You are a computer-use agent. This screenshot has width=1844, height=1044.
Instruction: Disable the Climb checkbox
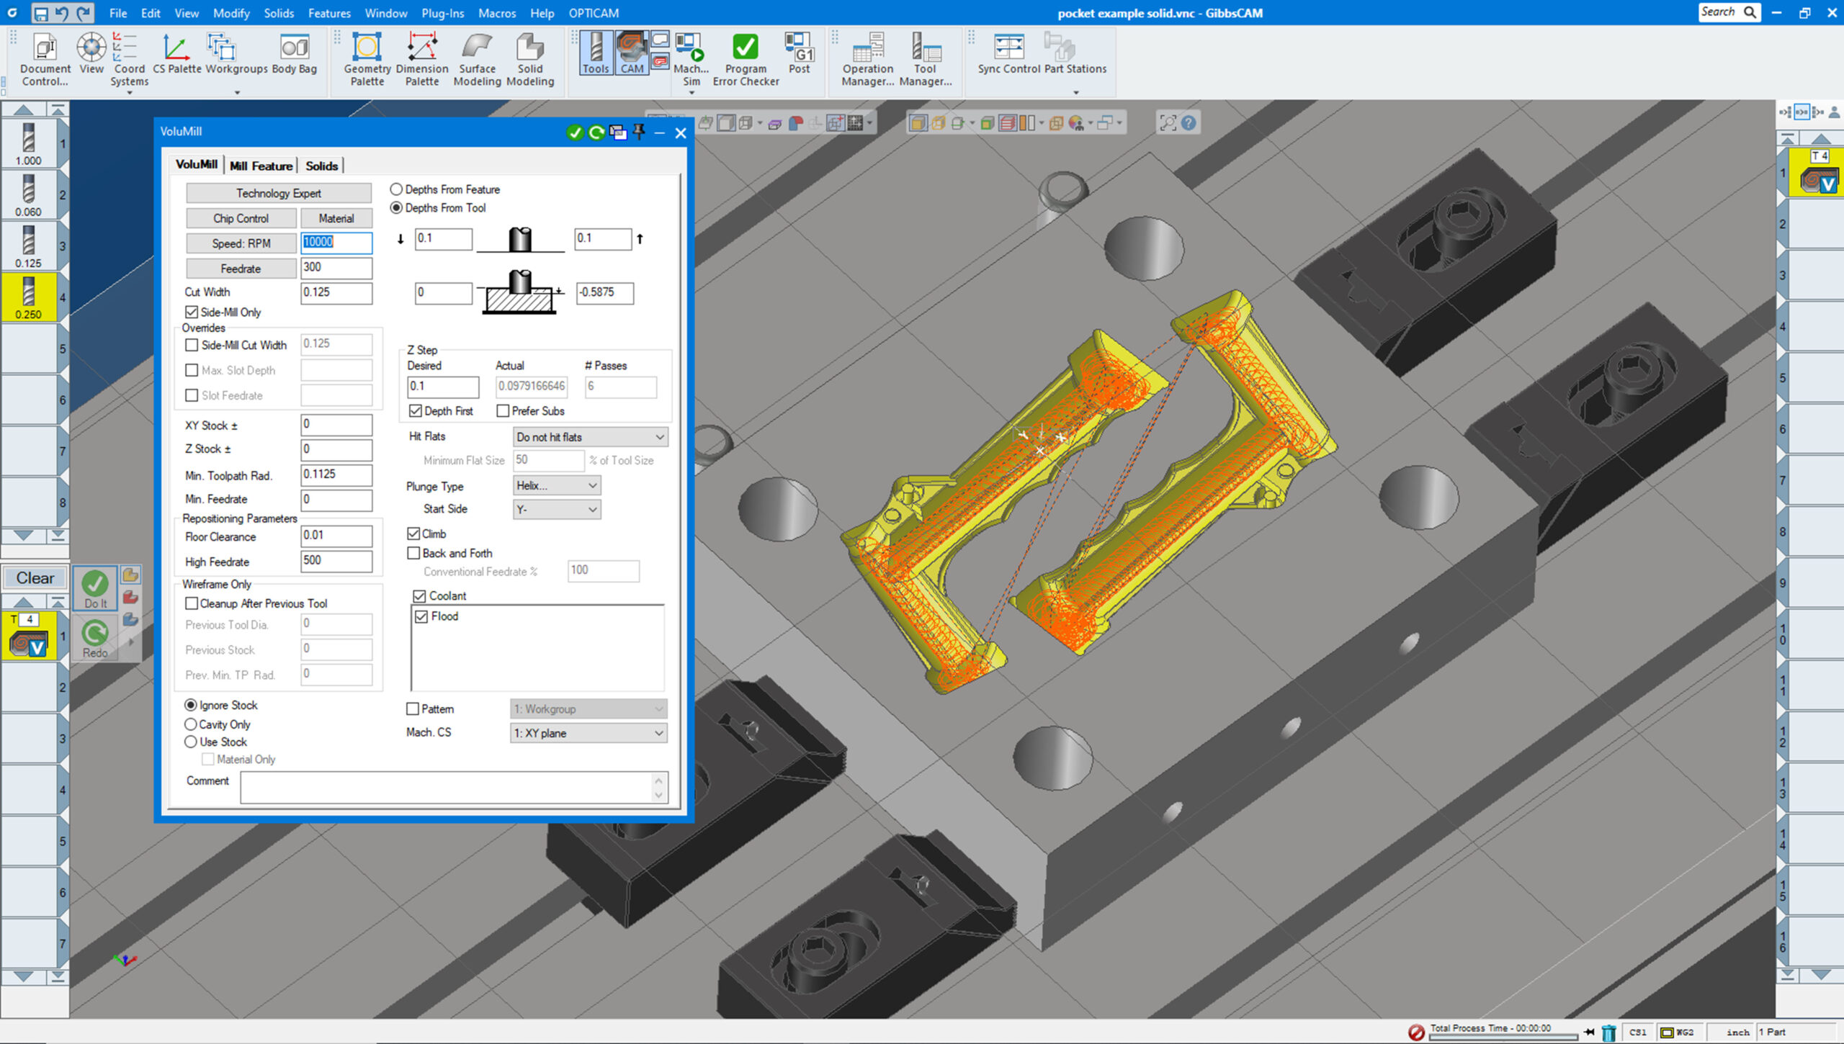(414, 534)
